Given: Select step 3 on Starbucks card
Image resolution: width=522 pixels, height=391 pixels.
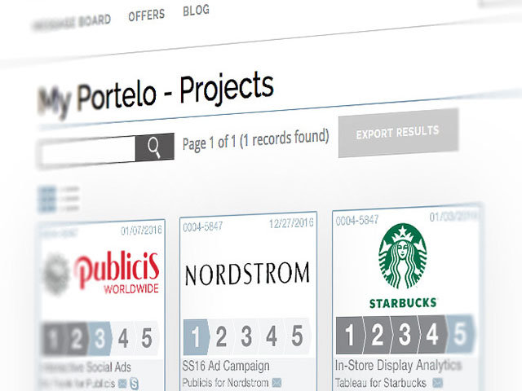Looking at the screenshot, I should click(405, 333).
